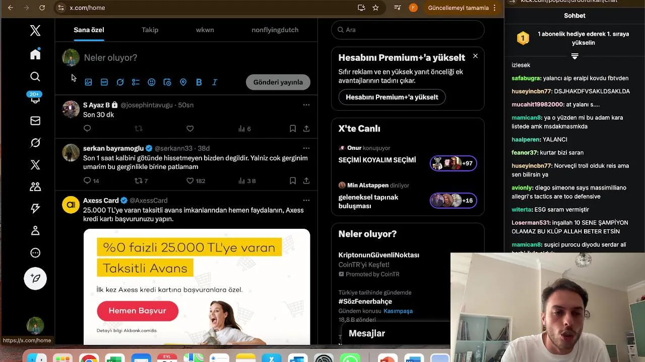Viewport: 645px width, 362px height.
Task: Open Chrome profile avatar F
Action: (x=413, y=8)
